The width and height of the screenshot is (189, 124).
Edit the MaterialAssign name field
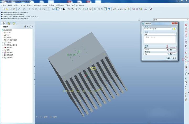pos(158,29)
